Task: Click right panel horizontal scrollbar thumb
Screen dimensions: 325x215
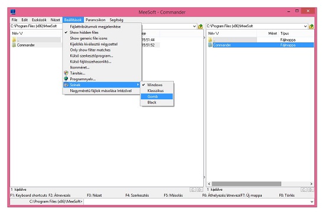Action: click(246, 184)
